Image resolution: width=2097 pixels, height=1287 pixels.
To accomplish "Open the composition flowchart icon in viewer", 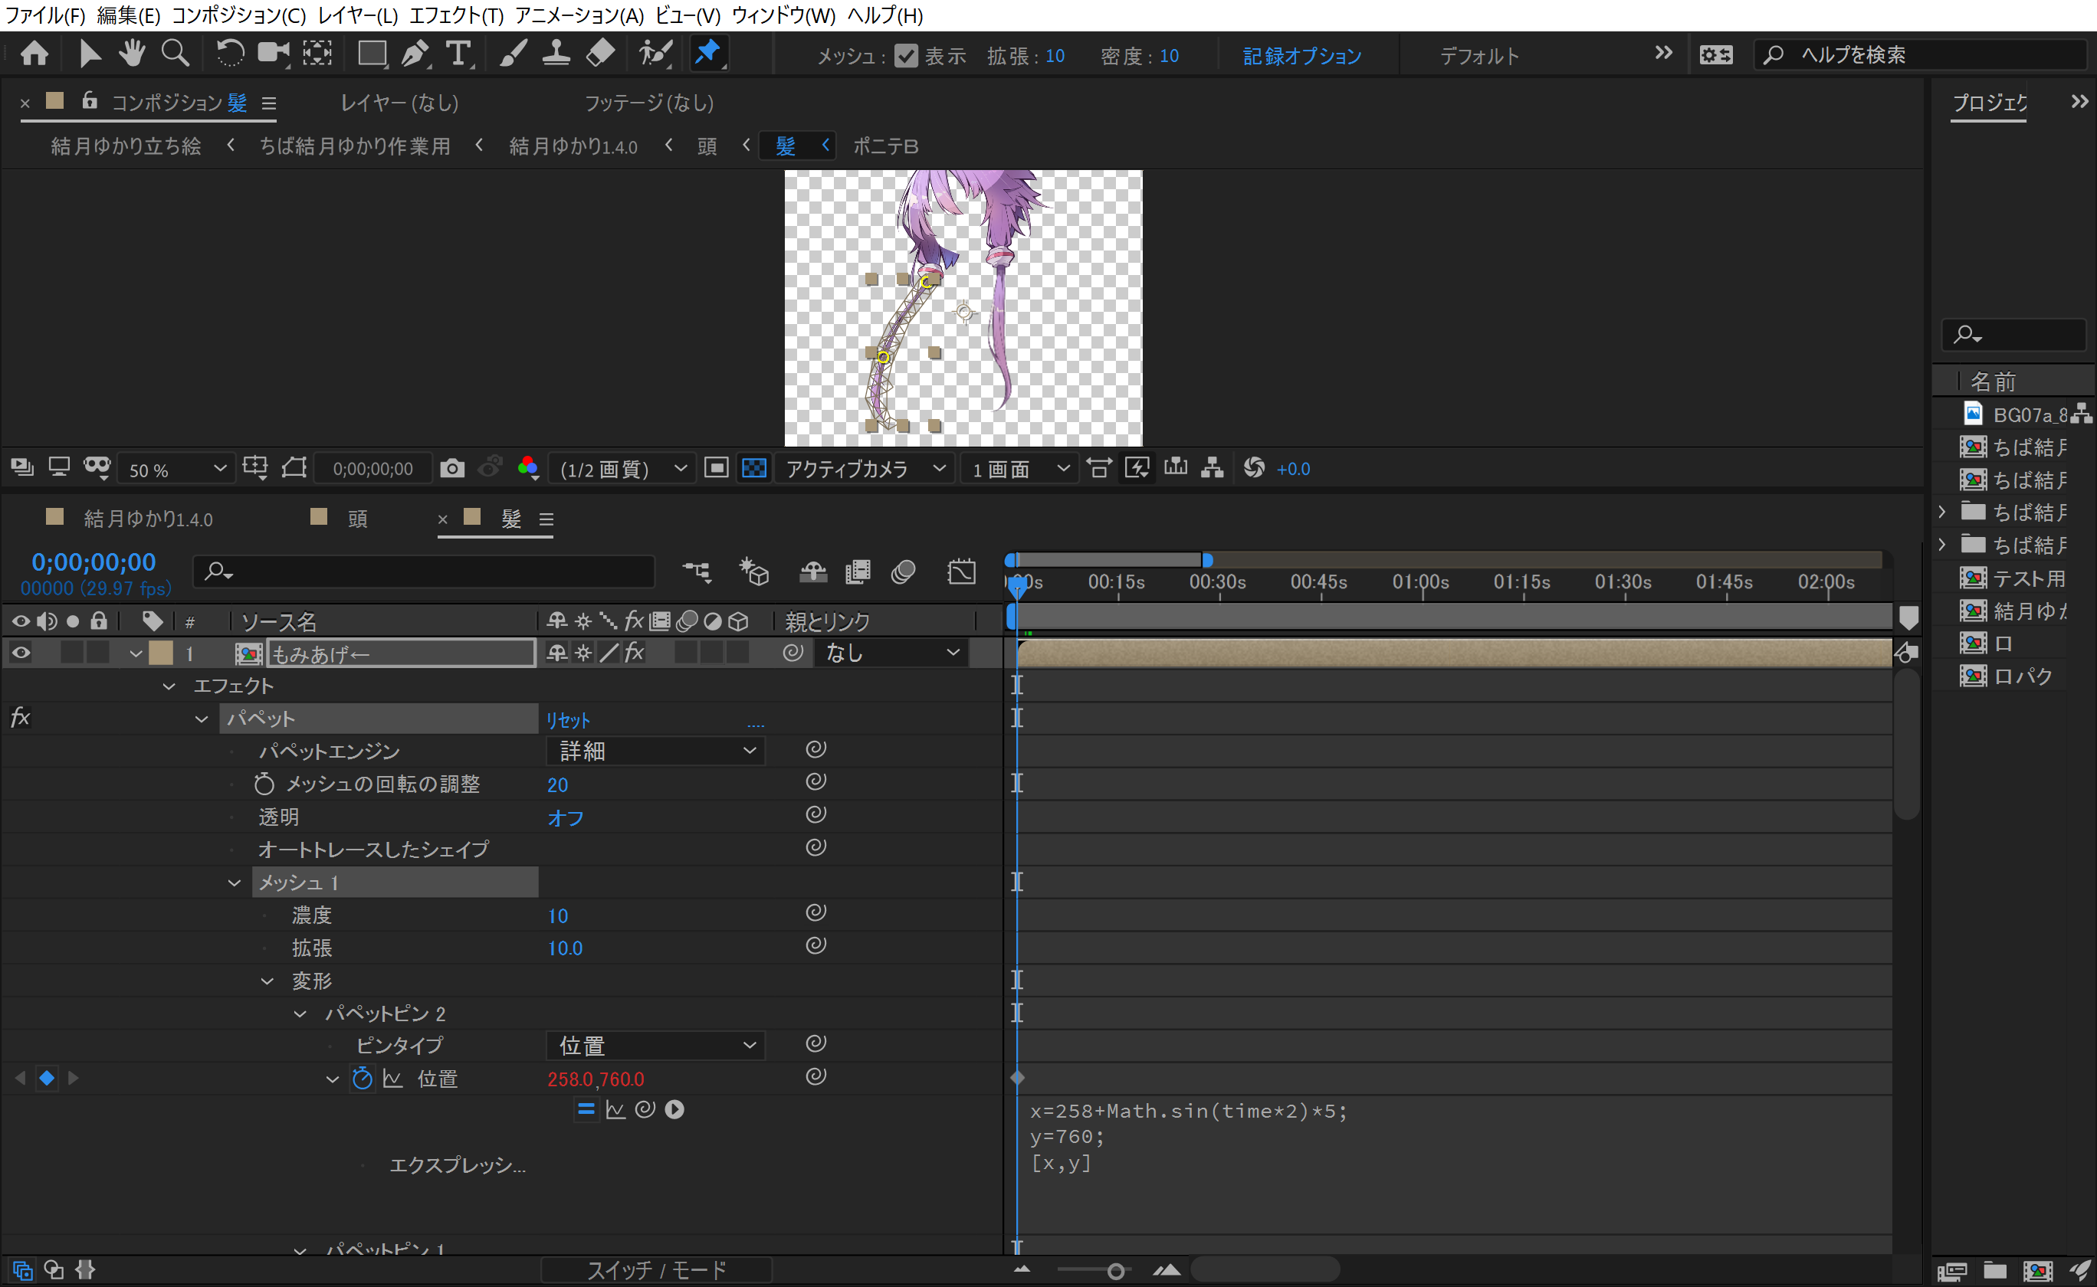I will (x=1213, y=468).
